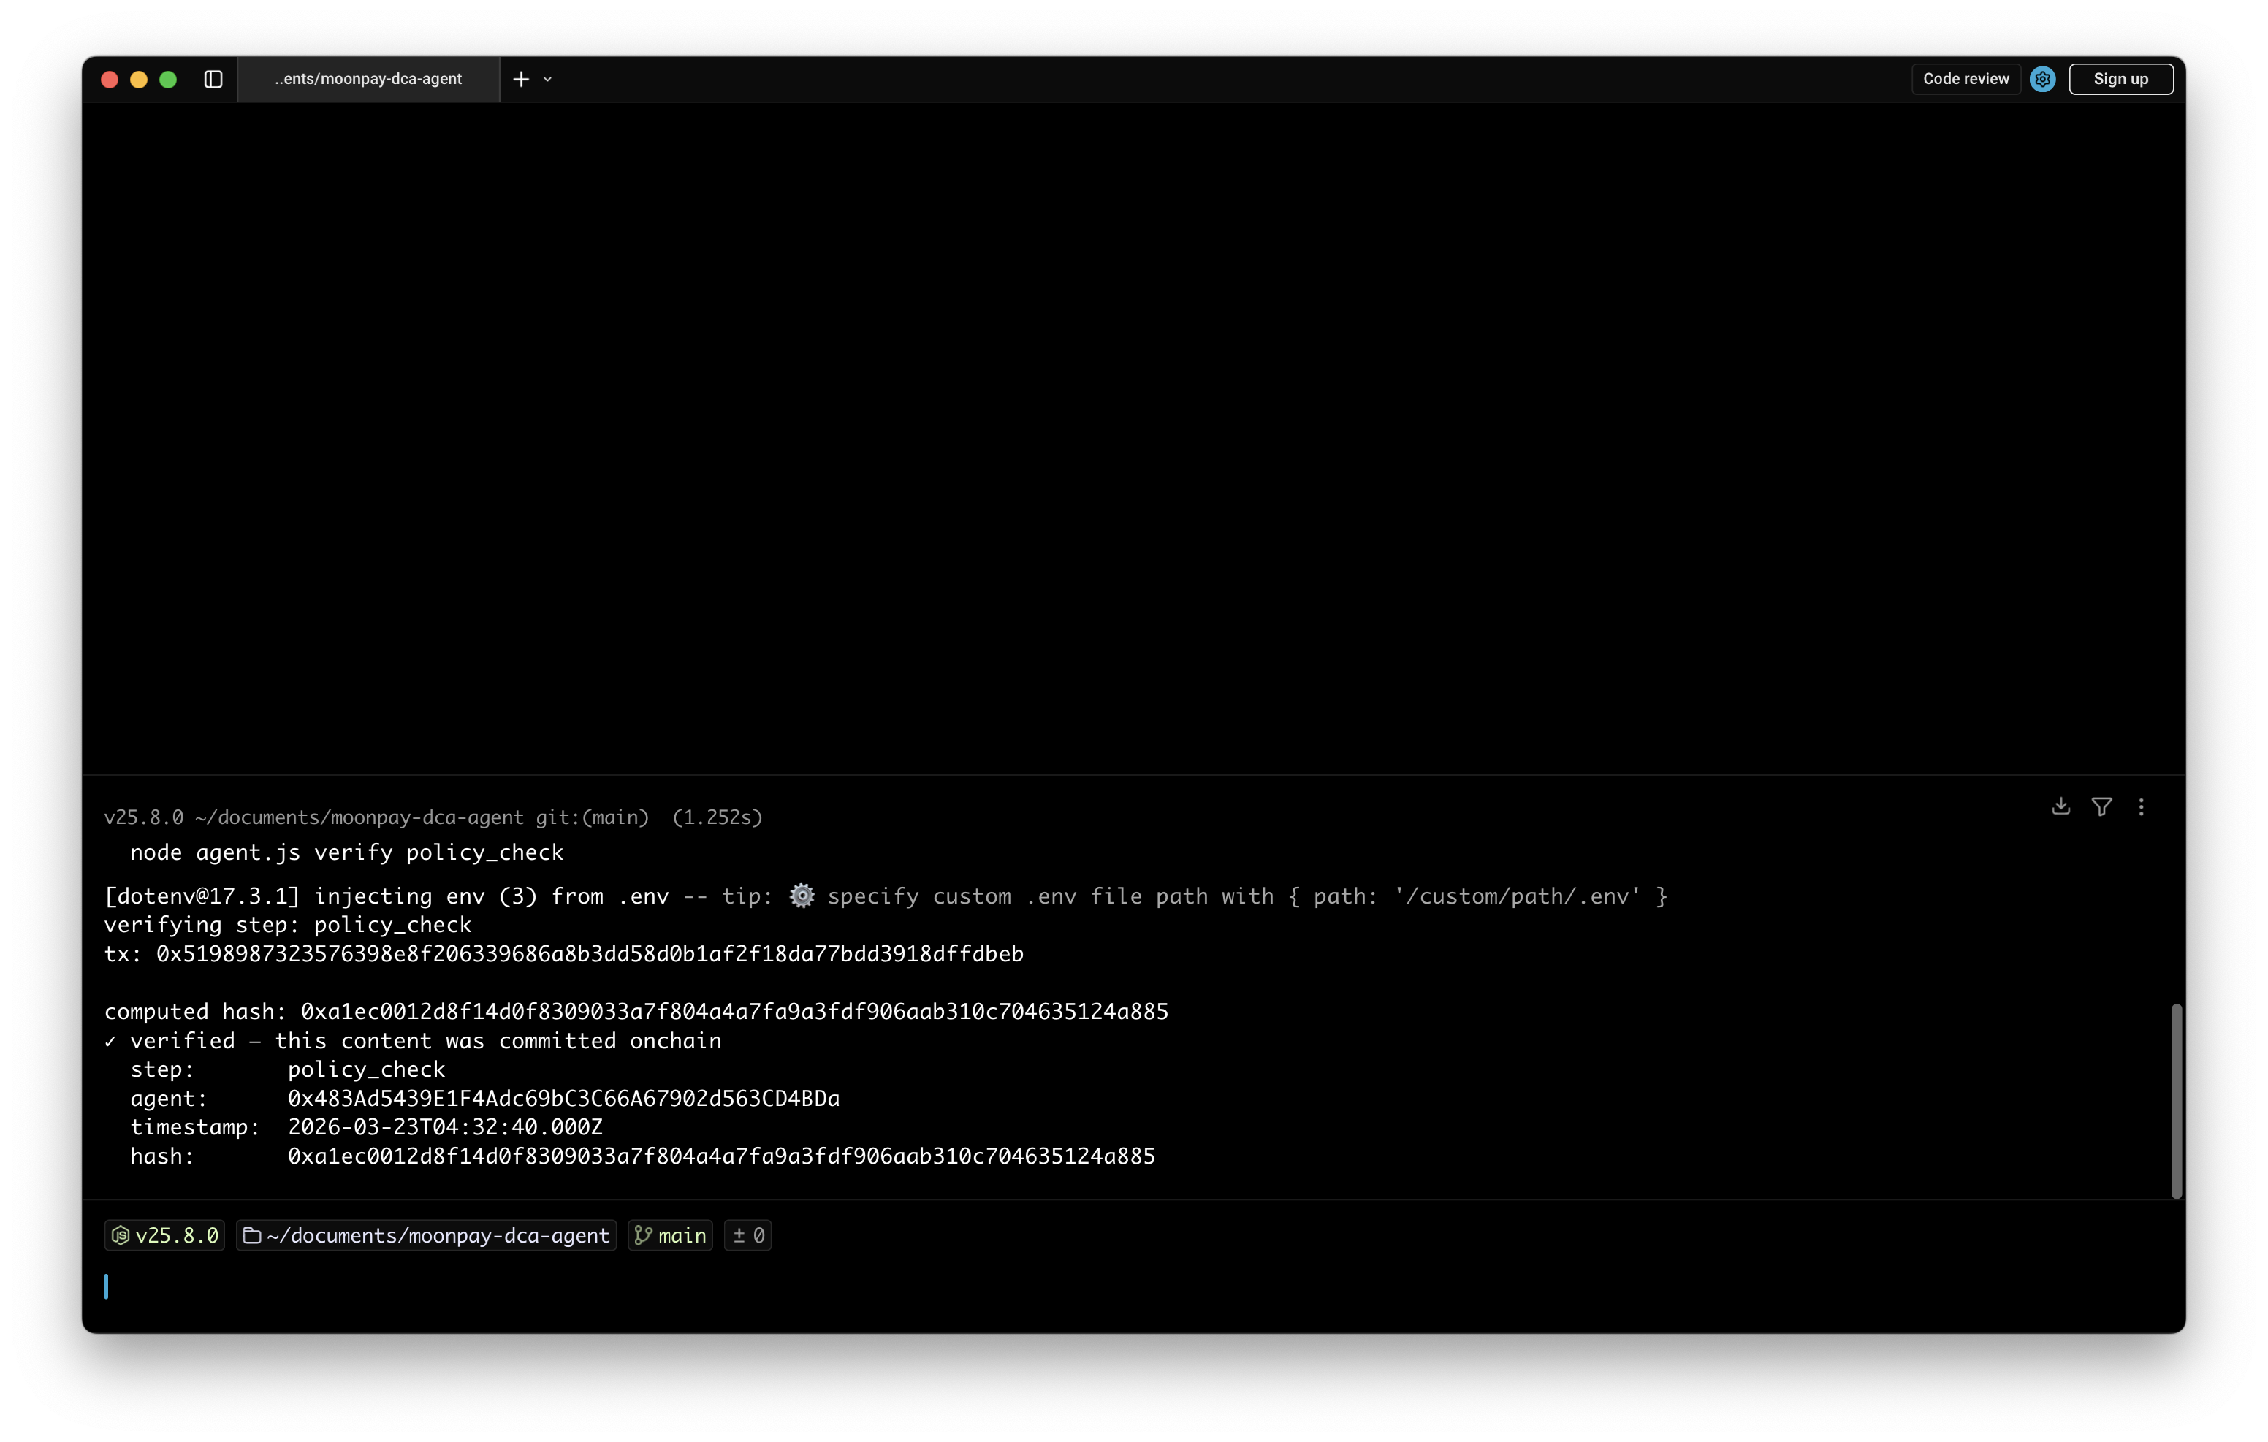The width and height of the screenshot is (2268, 1442).
Task: Click the final 'hash:' detail row
Action: point(642,1156)
